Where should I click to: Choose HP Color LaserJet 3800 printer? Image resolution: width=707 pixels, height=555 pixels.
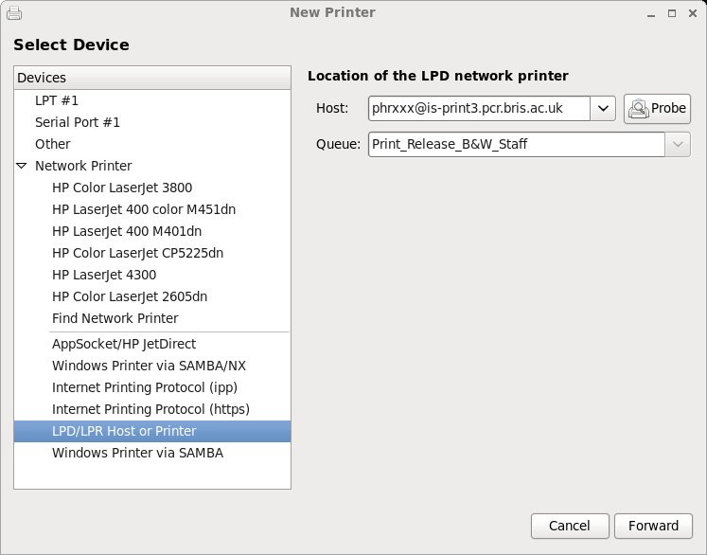click(x=122, y=188)
